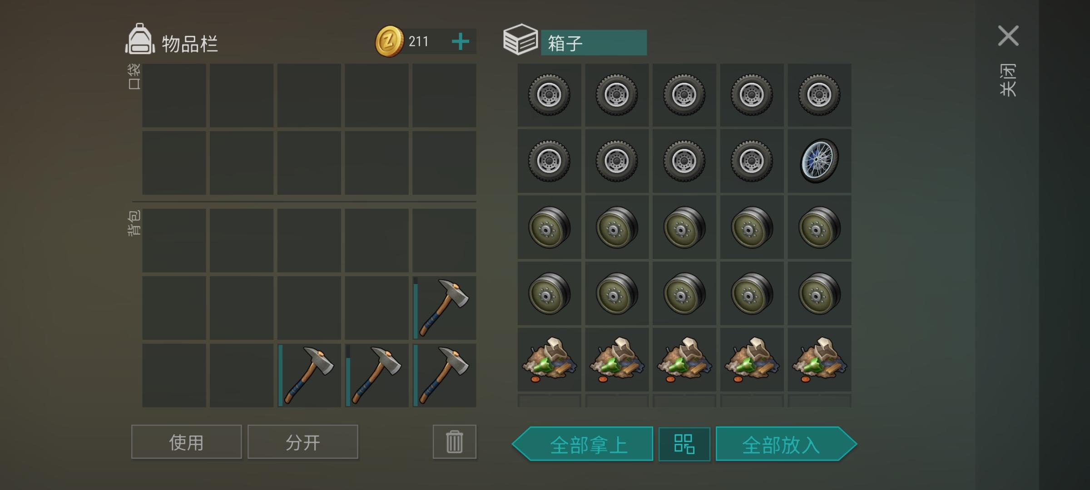Select the last scrap junk pile in the row
This screenshot has width=1090, height=490.
pyautogui.click(x=819, y=360)
